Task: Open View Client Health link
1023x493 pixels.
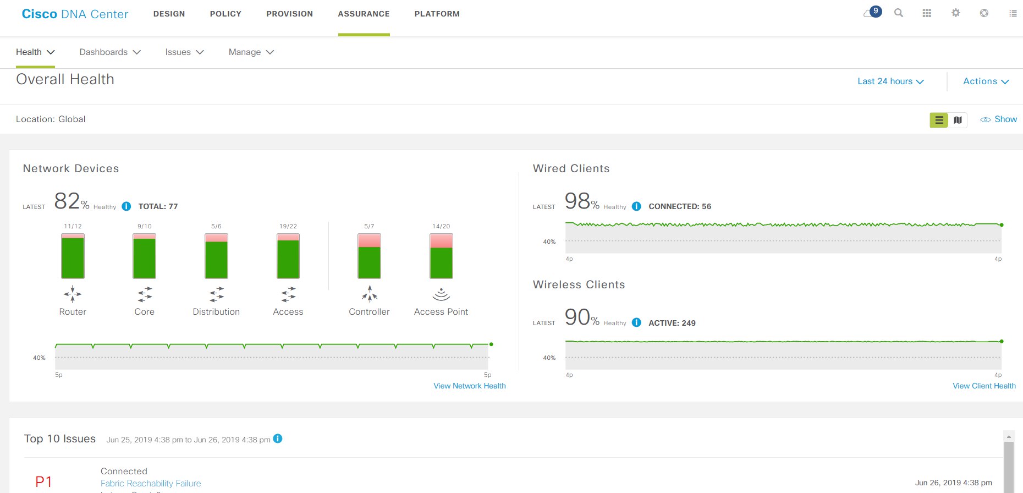Action: click(x=984, y=386)
